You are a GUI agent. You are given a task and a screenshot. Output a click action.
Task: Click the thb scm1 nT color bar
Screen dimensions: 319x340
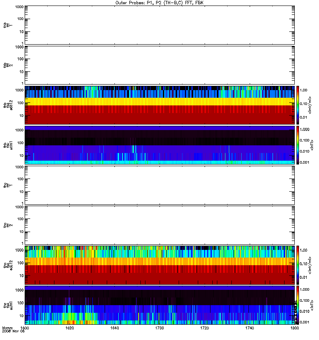tap(298, 145)
